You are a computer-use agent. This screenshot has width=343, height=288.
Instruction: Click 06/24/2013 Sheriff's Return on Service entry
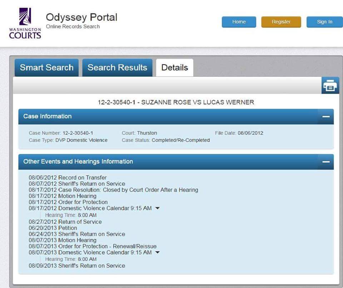coord(77,234)
